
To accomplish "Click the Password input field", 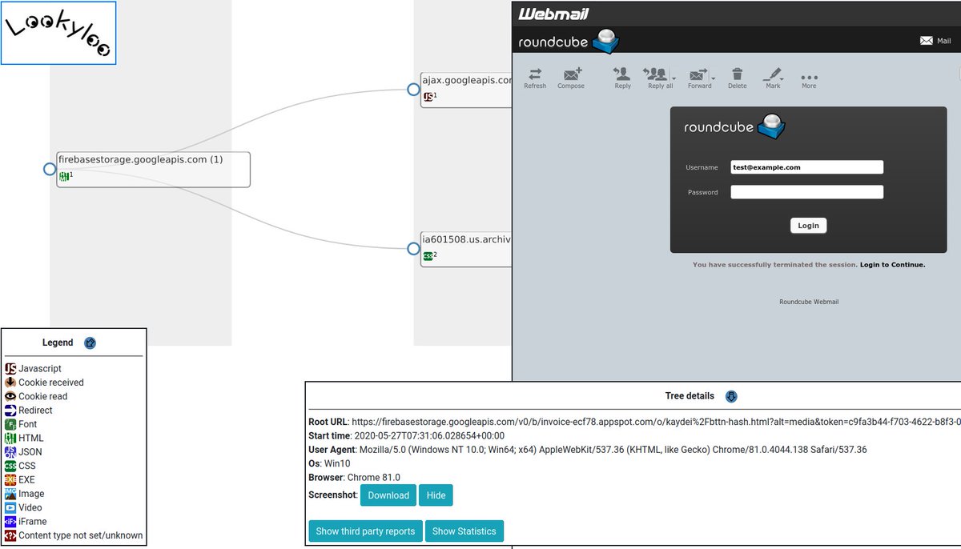I will click(806, 192).
